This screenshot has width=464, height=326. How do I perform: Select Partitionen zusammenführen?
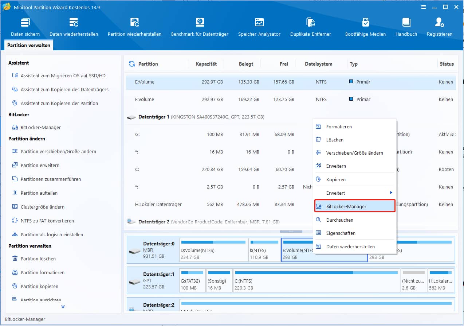tap(47, 179)
